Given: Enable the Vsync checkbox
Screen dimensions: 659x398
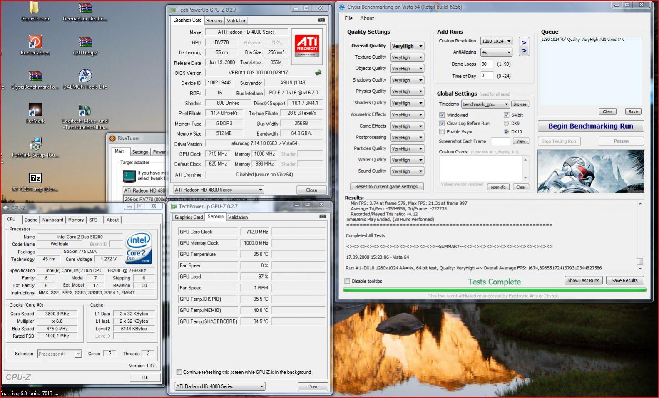Looking at the screenshot, I should pos(442,131).
